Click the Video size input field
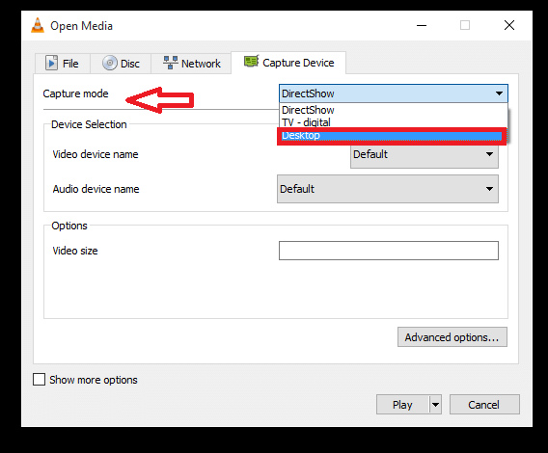This screenshot has width=548, height=453. click(389, 251)
